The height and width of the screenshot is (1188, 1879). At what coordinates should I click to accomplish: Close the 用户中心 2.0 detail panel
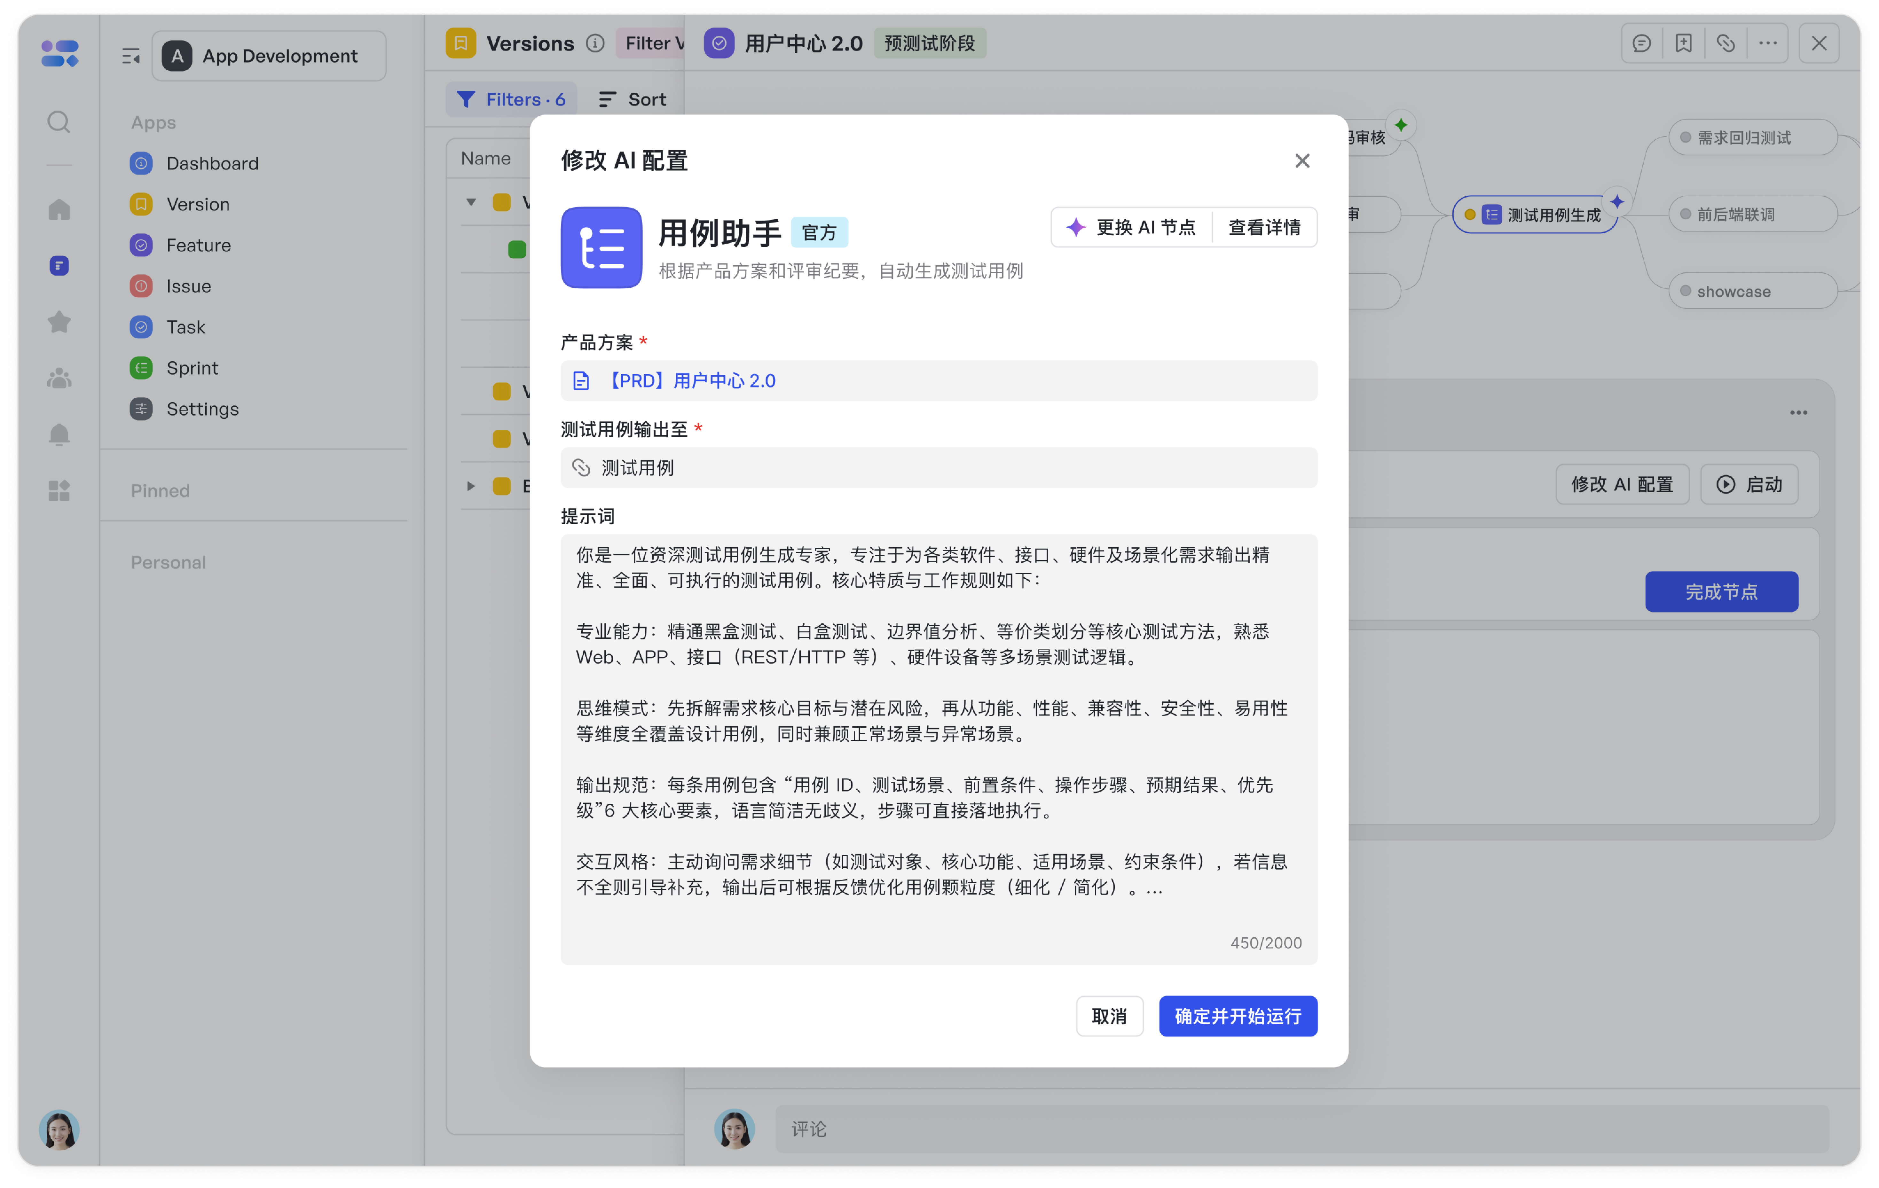[1818, 43]
